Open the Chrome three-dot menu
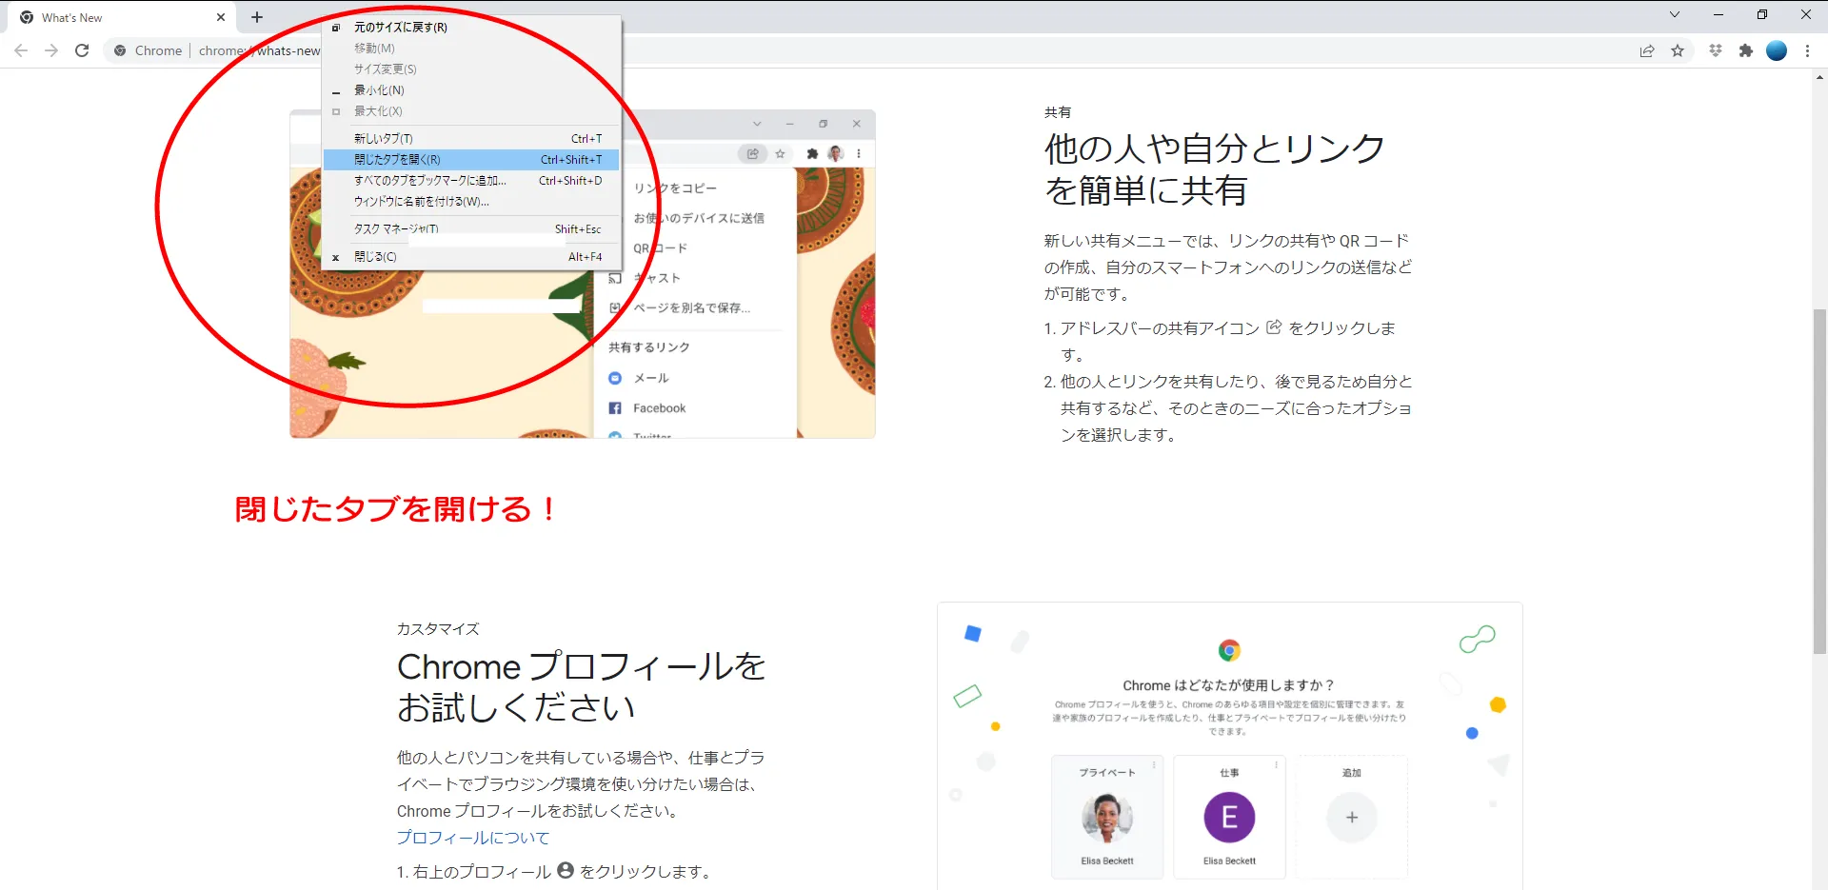 tap(1807, 50)
